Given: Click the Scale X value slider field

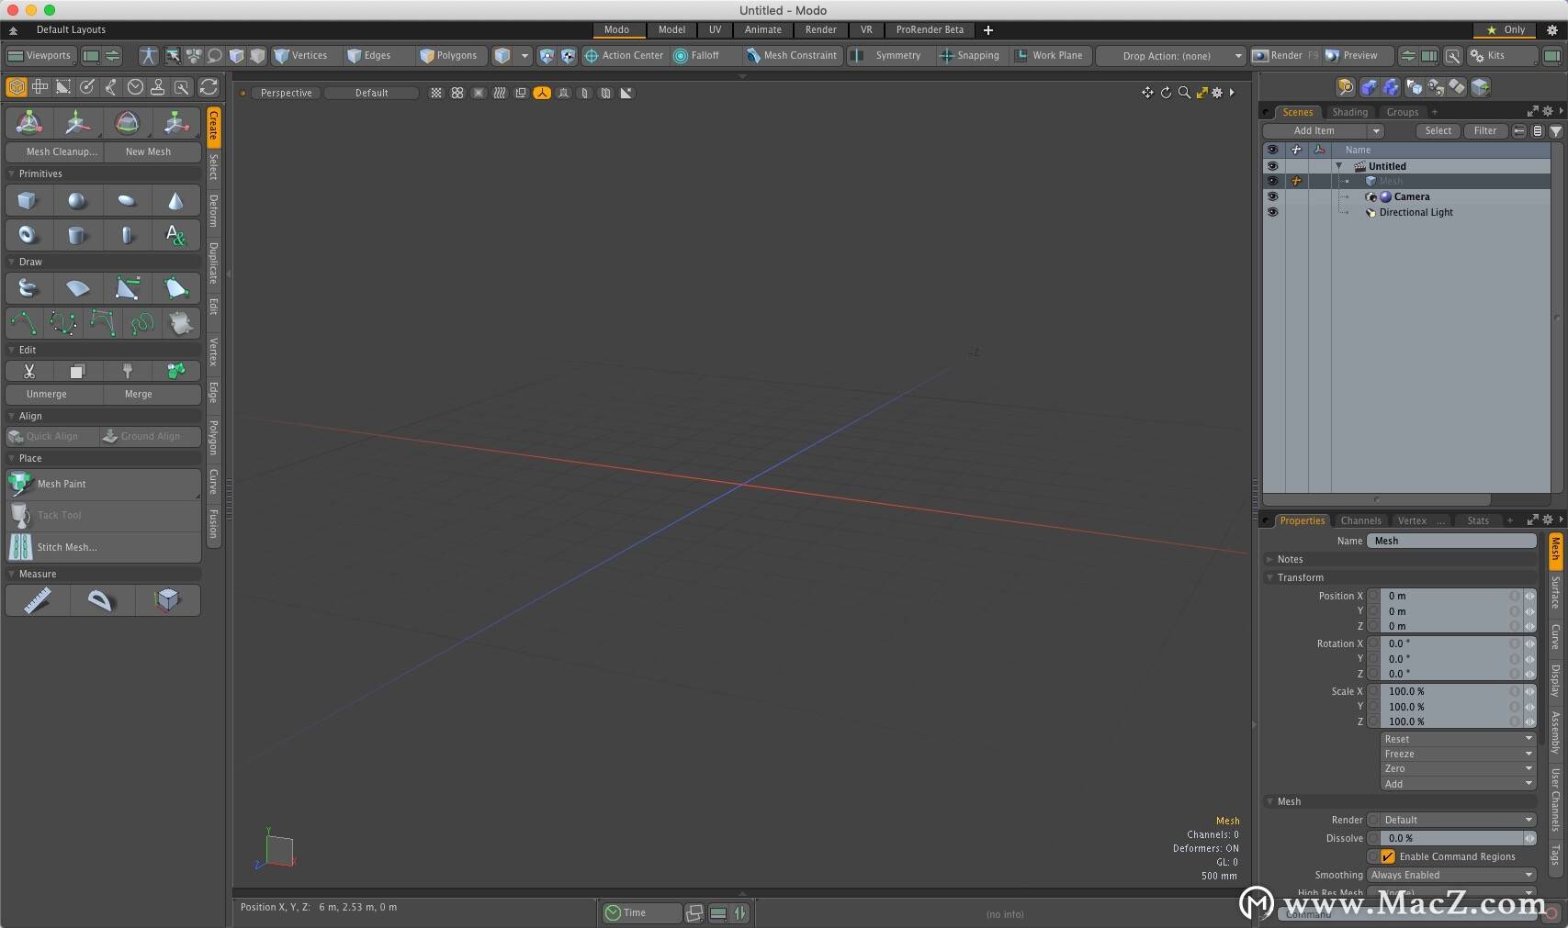Looking at the screenshot, I should click(x=1451, y=691).
